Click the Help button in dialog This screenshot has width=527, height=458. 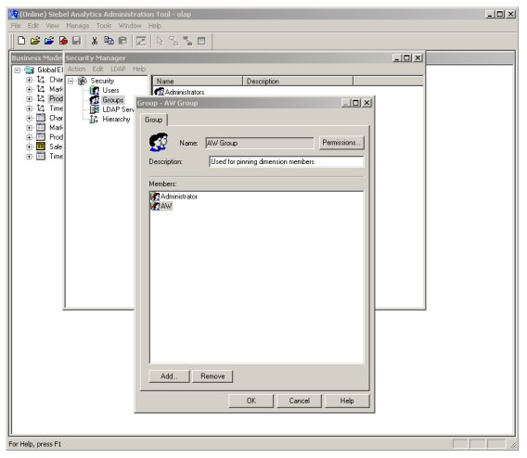point(347,401)
